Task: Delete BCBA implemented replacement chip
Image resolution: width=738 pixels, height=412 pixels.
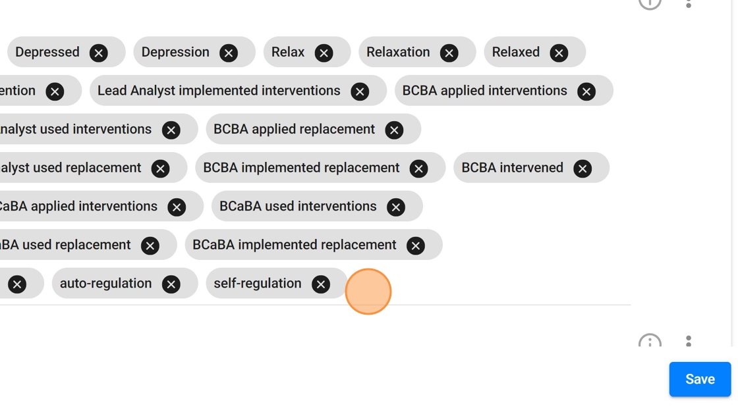Action: (418, 168)
